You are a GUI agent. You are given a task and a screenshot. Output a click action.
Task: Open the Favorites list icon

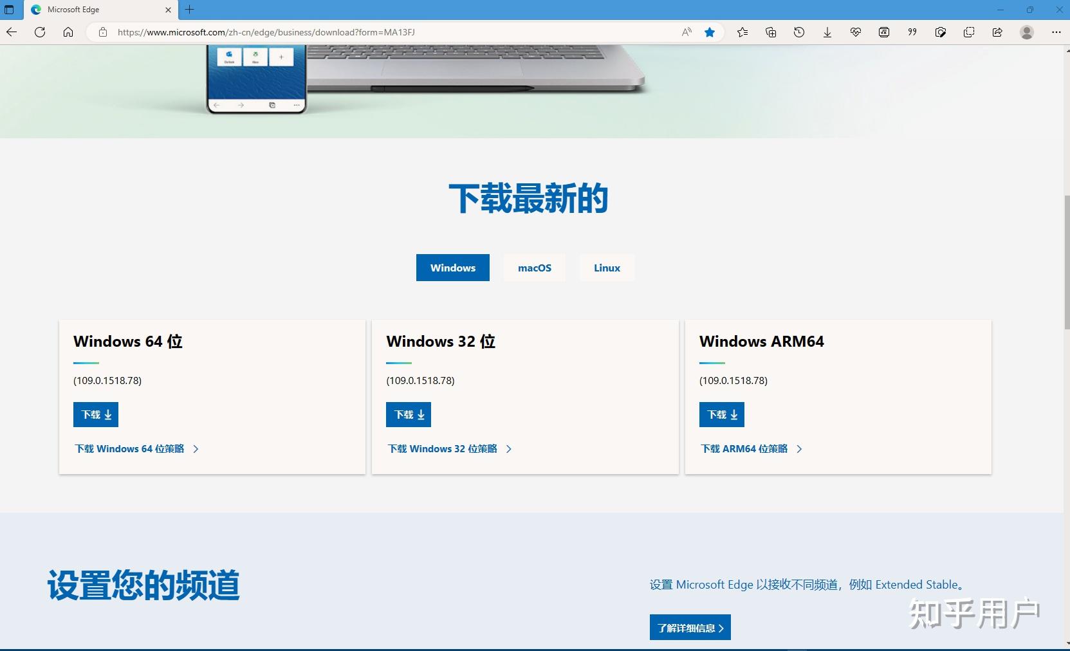tap(743, 32)
